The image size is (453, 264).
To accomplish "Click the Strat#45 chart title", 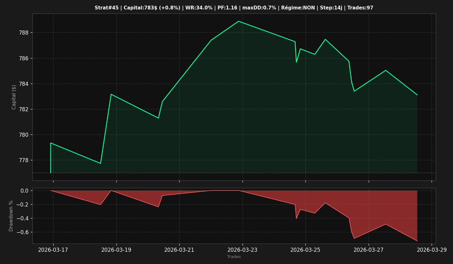I will coord(234,8).
